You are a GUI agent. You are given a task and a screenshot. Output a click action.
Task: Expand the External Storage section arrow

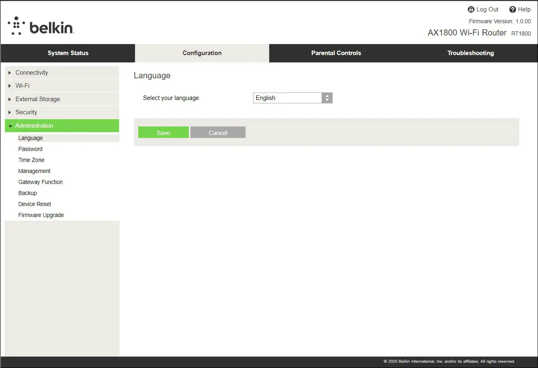coord(10,99)
